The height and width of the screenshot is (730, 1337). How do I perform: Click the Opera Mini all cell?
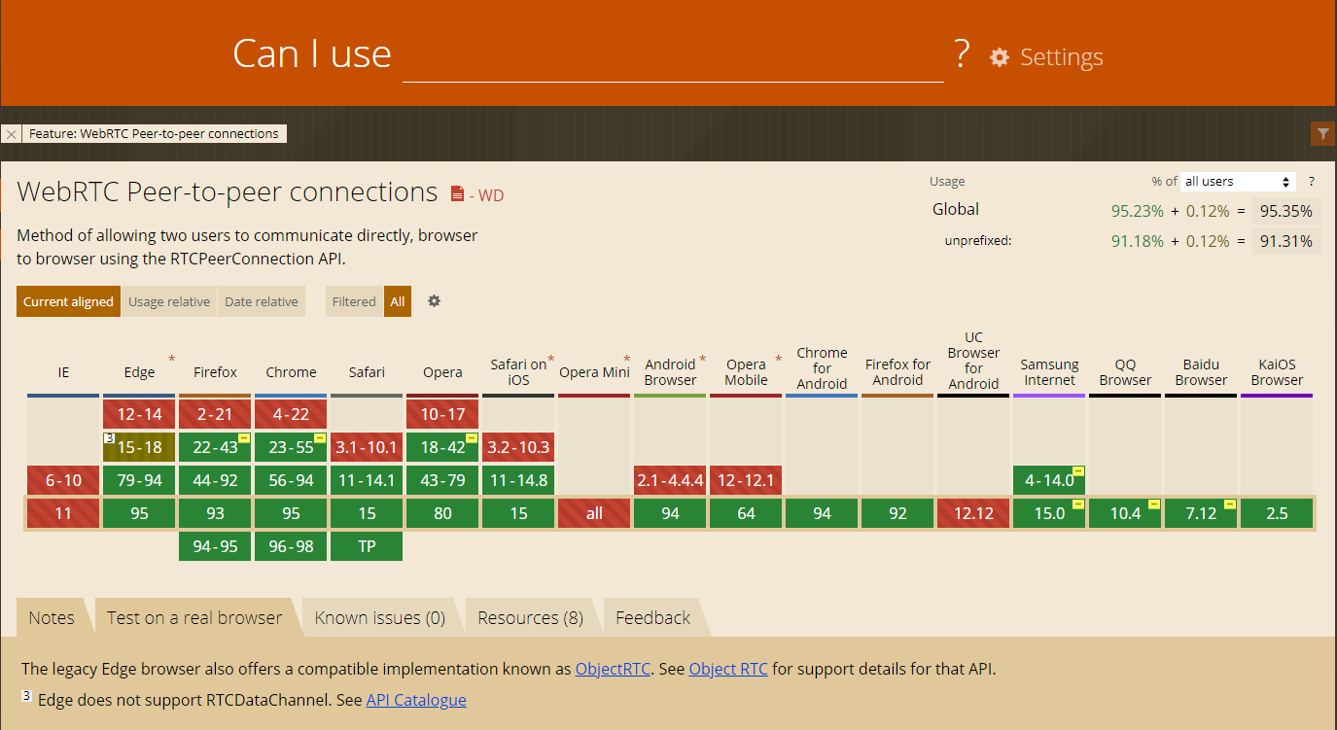[594, 513]
